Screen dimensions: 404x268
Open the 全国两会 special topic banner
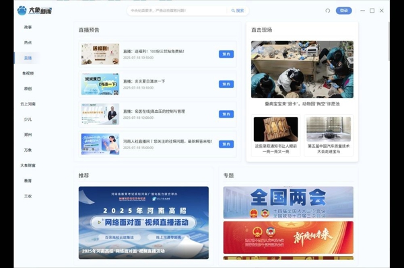[288, 202]
